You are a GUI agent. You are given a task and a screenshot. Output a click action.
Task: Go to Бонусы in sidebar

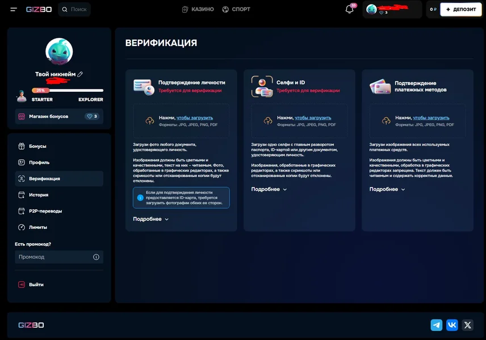click(x=59, y=146)
